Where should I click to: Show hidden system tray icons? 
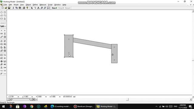click(x=156, y=106)
